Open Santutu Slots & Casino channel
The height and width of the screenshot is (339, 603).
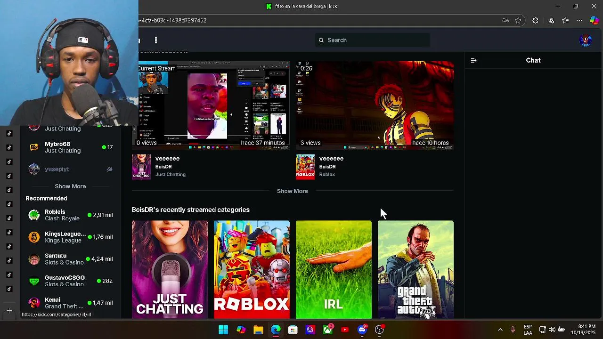(x=70, y=259)
